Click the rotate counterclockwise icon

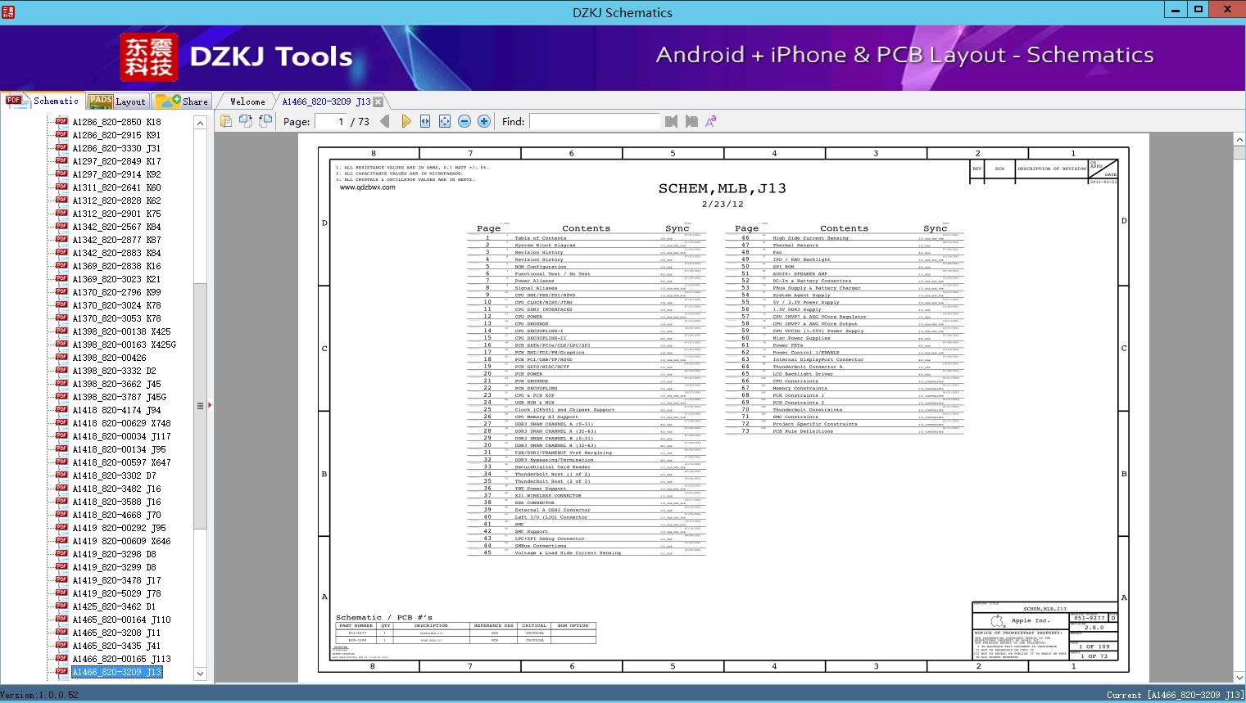coord(265,121)
